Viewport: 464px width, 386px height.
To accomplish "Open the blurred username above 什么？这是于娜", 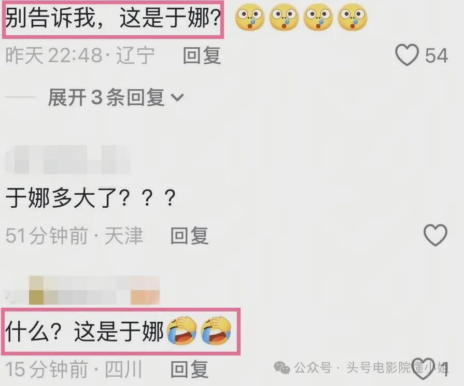I will pyautogui.click(x=82, y=290).
